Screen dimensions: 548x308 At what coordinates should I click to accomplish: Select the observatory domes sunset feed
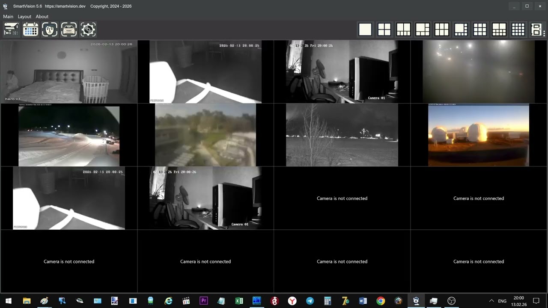(479, 135)
